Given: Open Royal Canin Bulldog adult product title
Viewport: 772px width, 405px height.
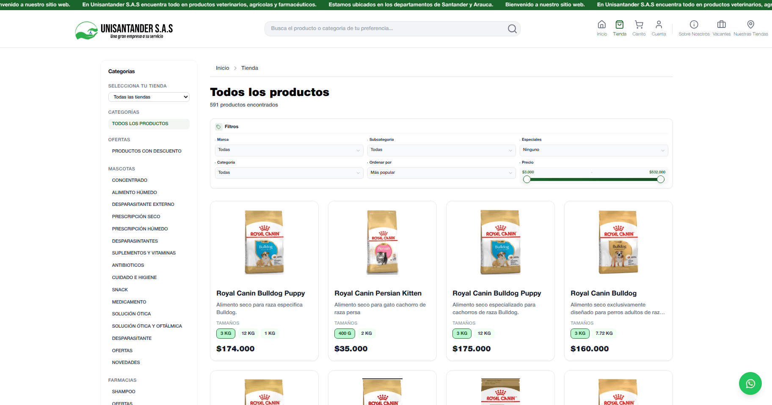Looking at the screenshot, I should point(604,293).
